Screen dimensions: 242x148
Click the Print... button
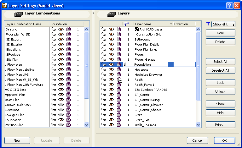coord(220,125)
